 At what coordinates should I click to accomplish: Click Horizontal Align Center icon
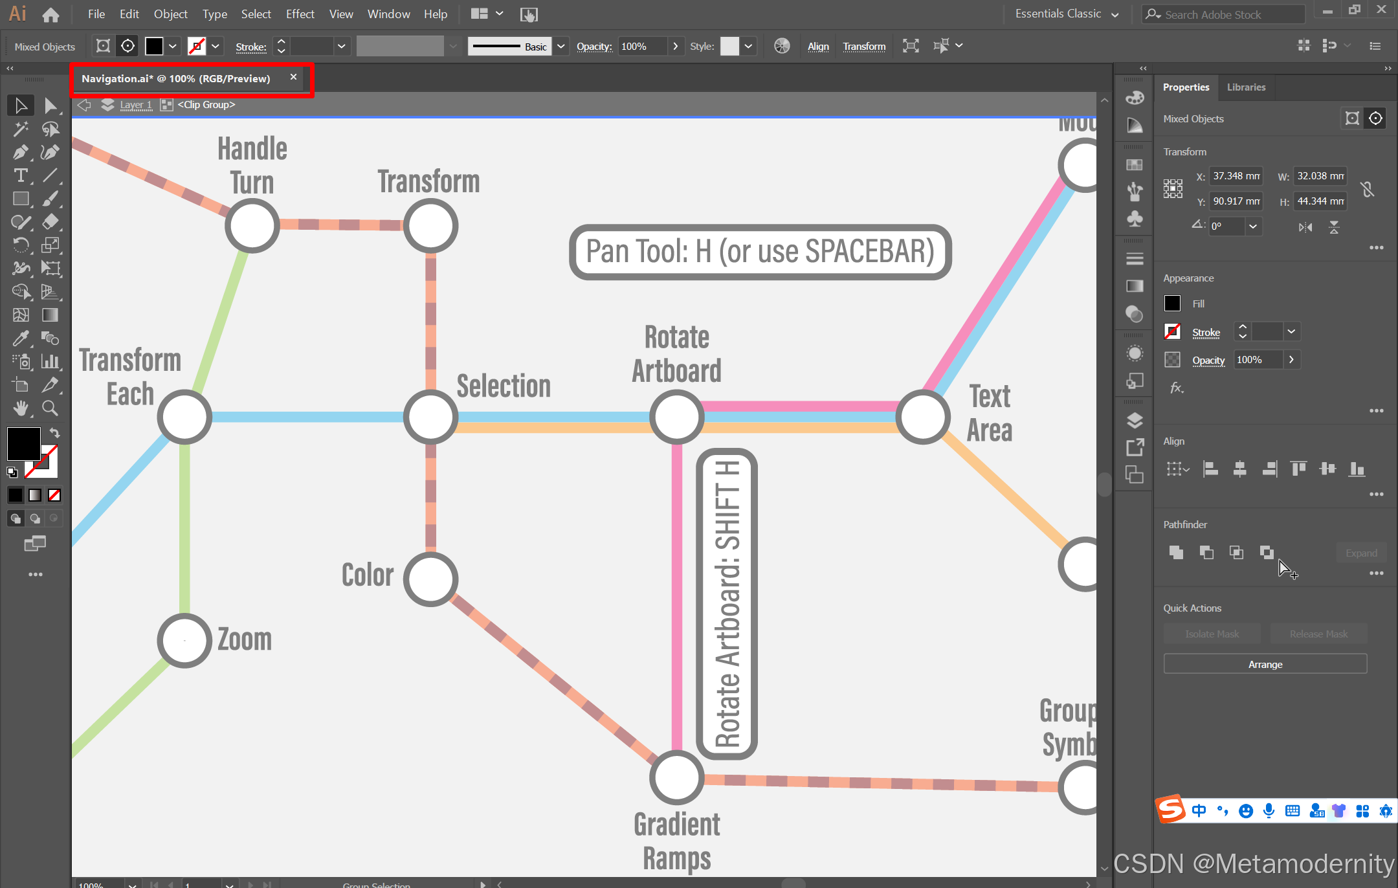pos(1239,469)
